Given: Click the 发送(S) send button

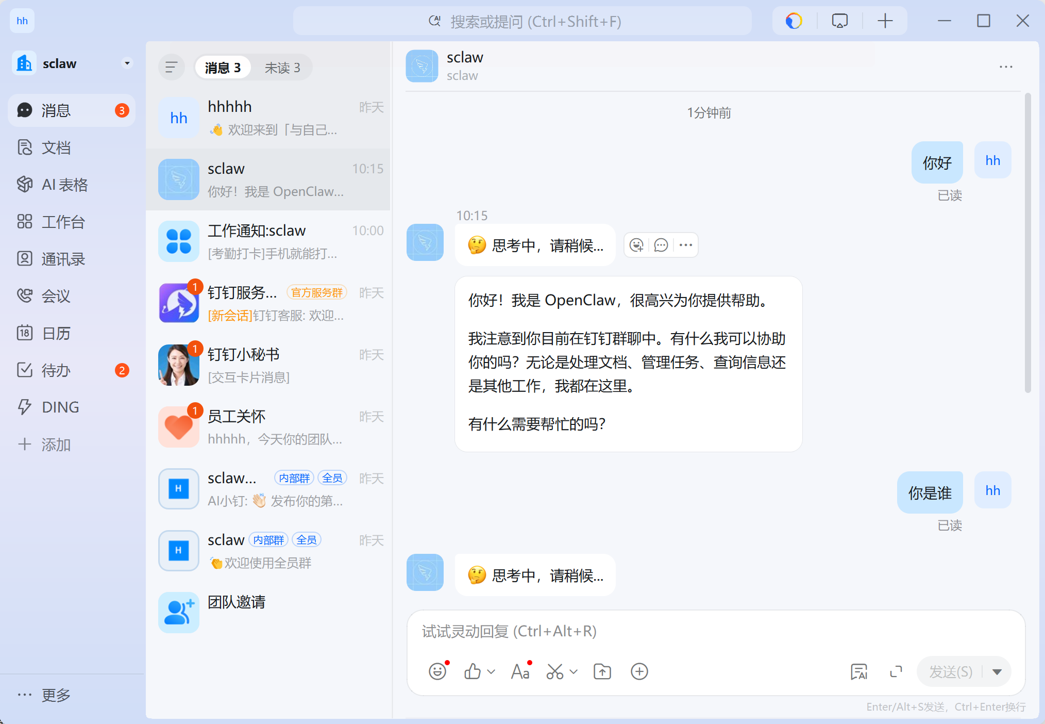Looking at the screenshot, I should [951, 671].
